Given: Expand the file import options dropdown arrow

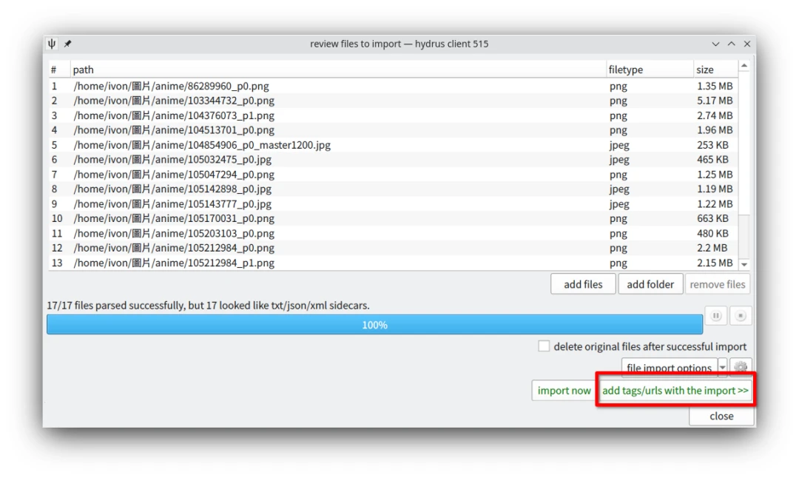Looking at the screenshot, I should (x=723, y=367).
